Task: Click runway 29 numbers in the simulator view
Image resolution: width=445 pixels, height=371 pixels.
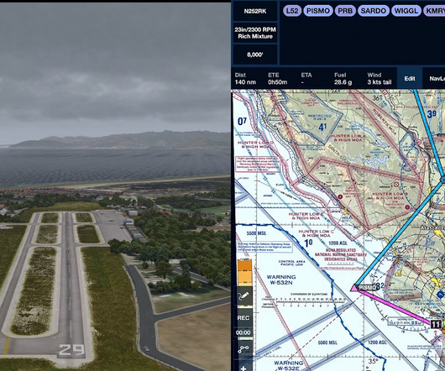Action: point(71,350)
